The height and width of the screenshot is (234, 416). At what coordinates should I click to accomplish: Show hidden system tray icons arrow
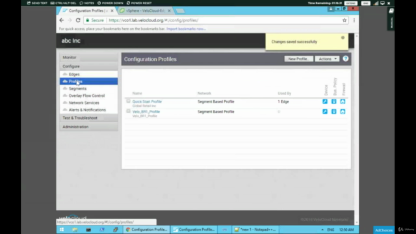point(322,229)
